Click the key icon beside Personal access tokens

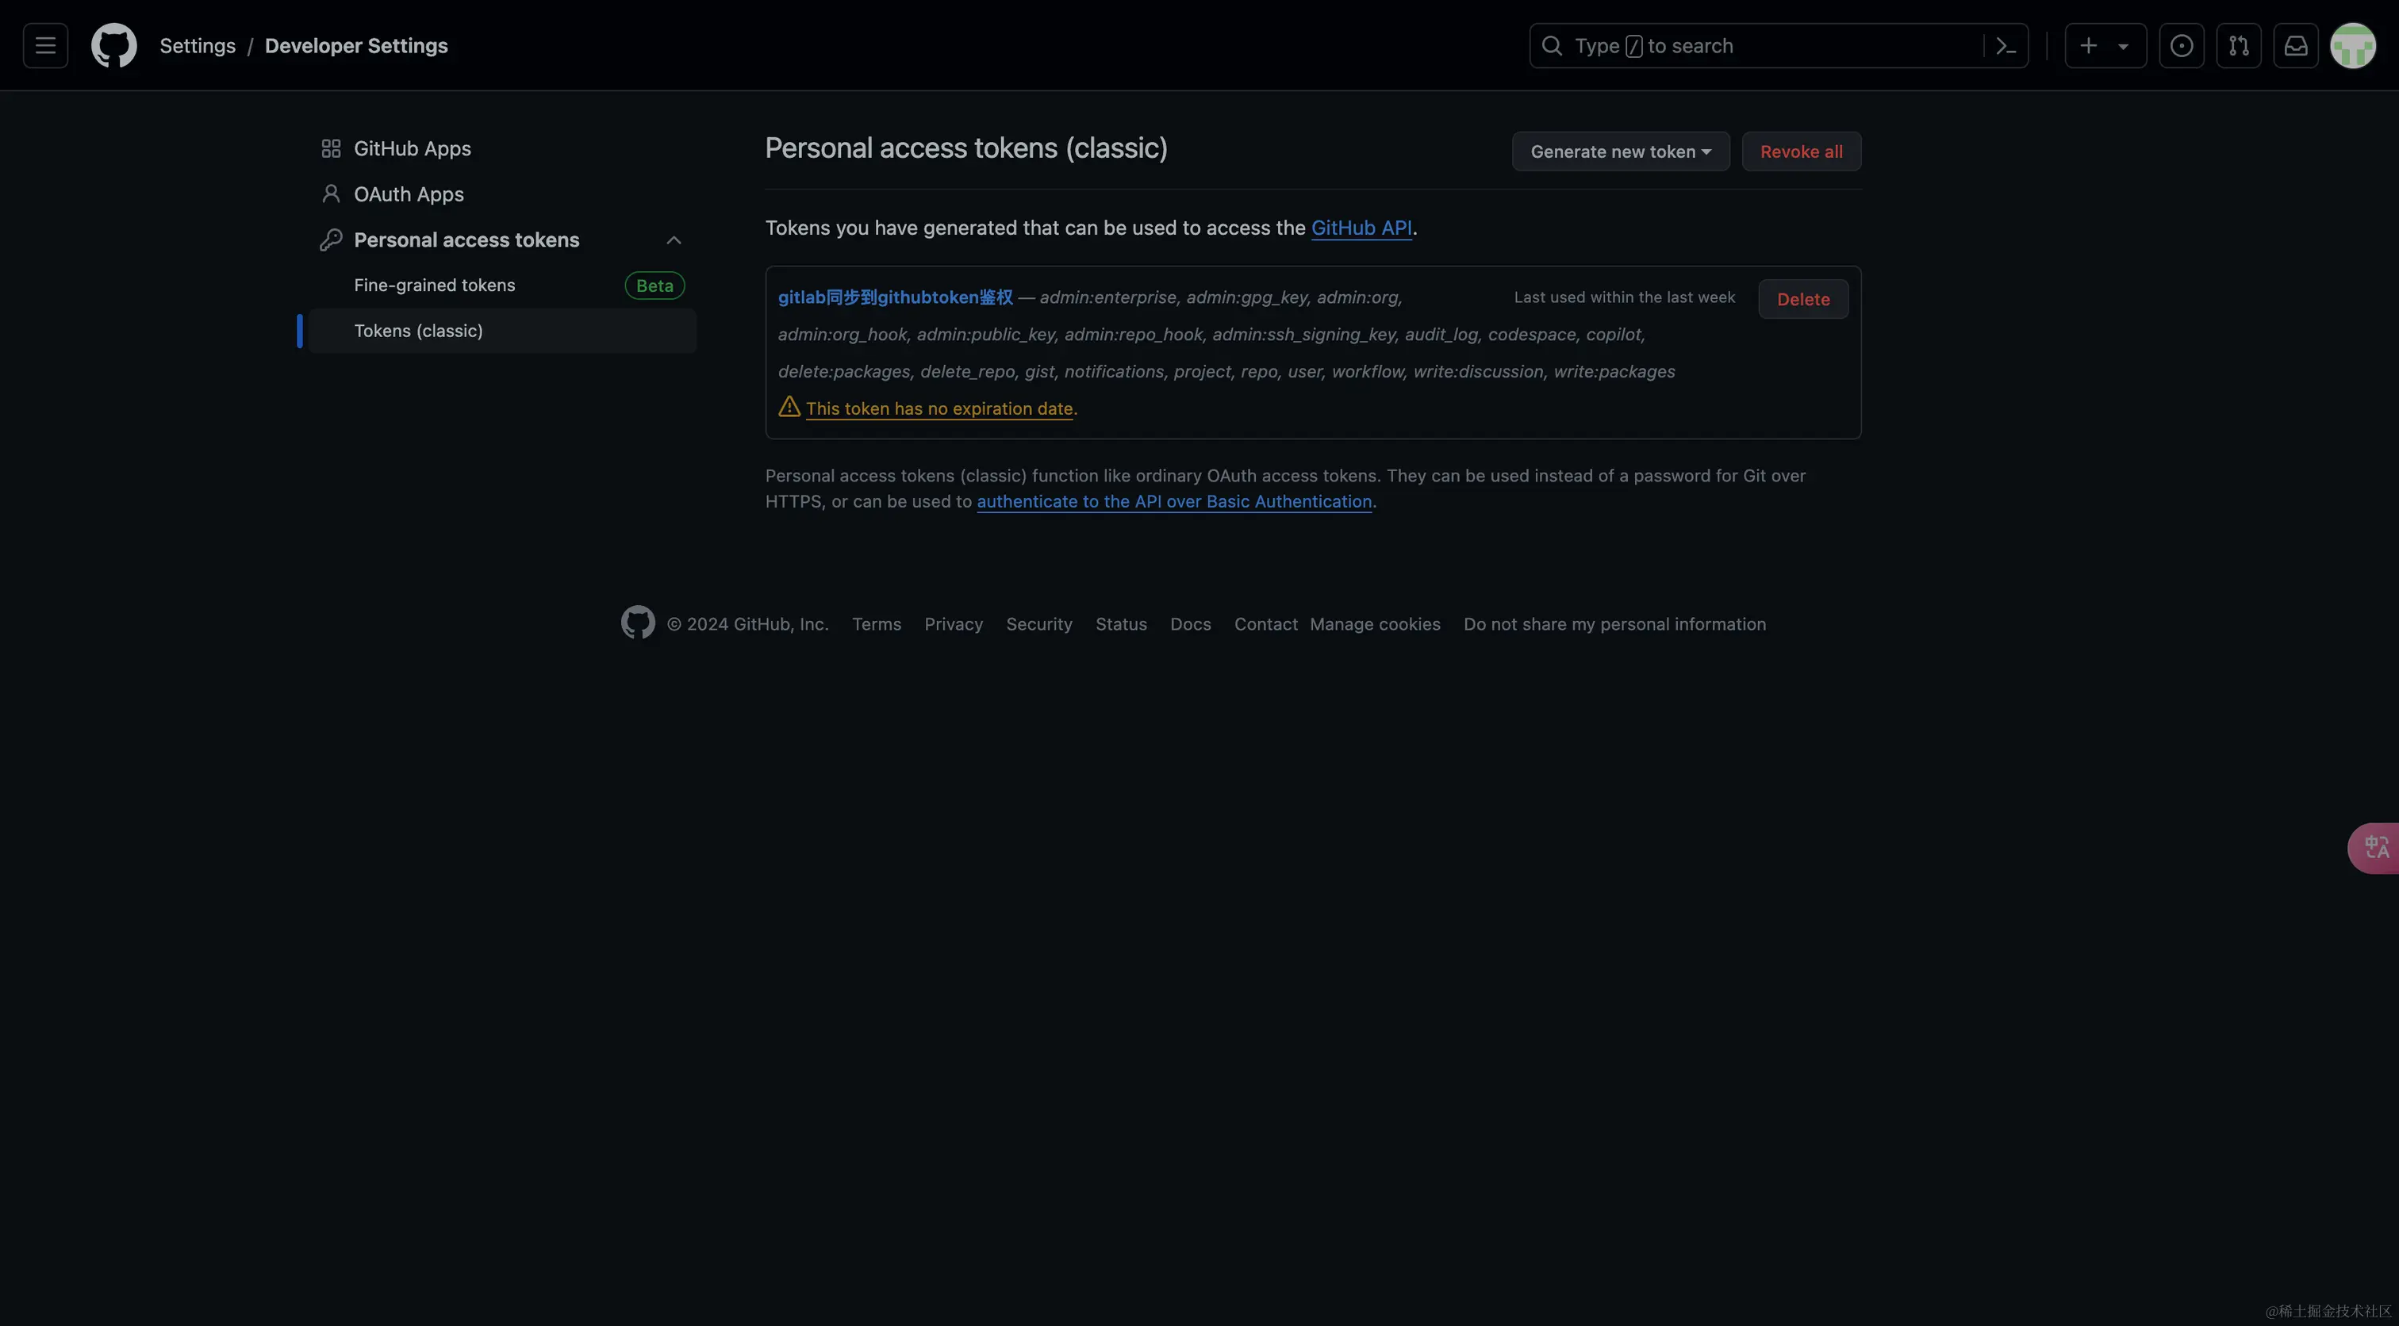point(331,240)
